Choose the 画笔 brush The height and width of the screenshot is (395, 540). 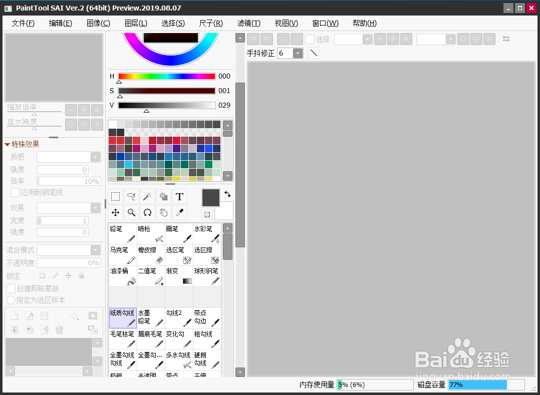179,234
